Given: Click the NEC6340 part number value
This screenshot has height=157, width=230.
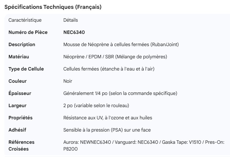Looking at the screenshot, I should tap(74, 32).
